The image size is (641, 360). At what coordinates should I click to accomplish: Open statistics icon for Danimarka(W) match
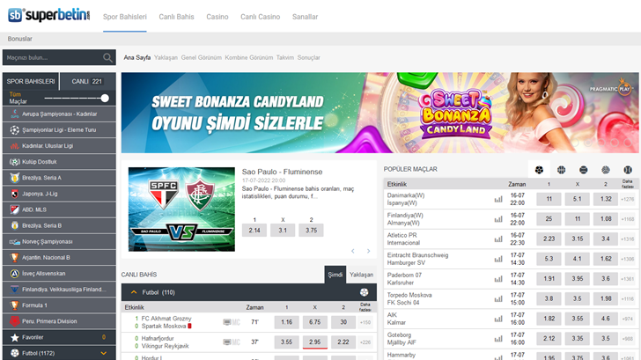click(x=498, y=200)
